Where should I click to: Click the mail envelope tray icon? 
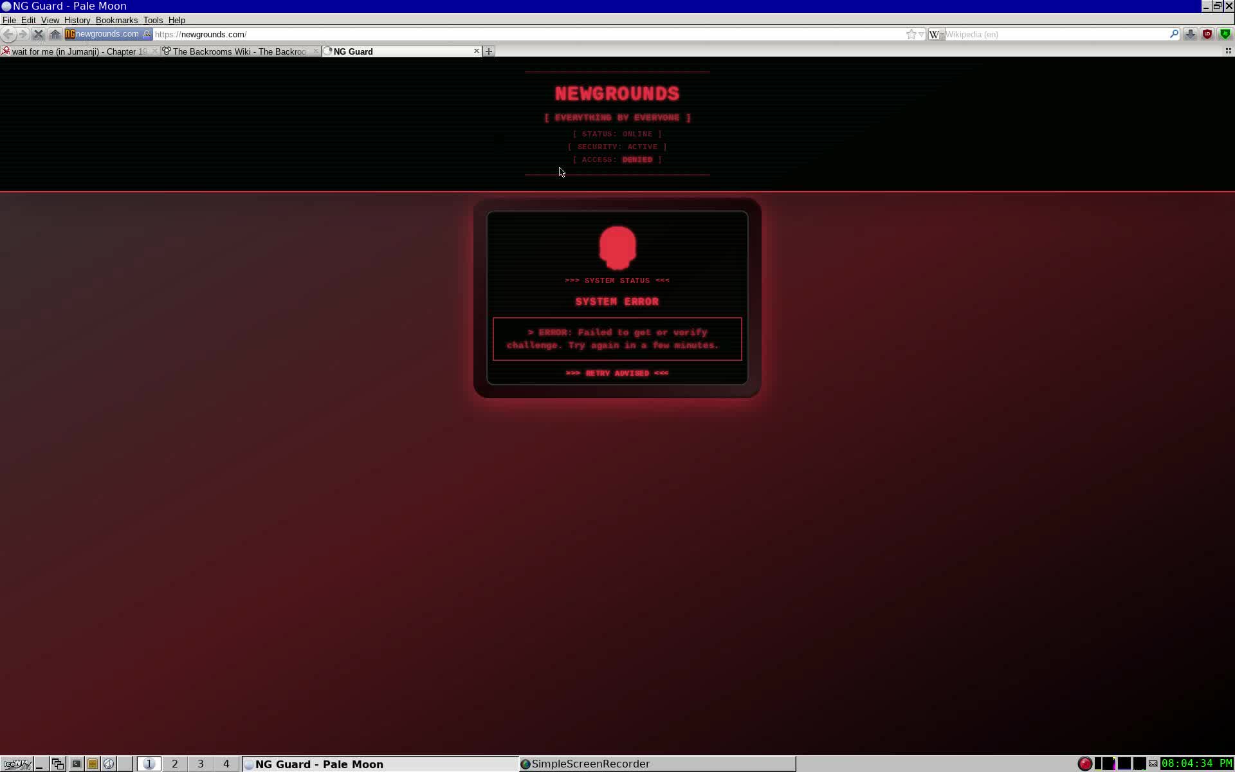1153,764
